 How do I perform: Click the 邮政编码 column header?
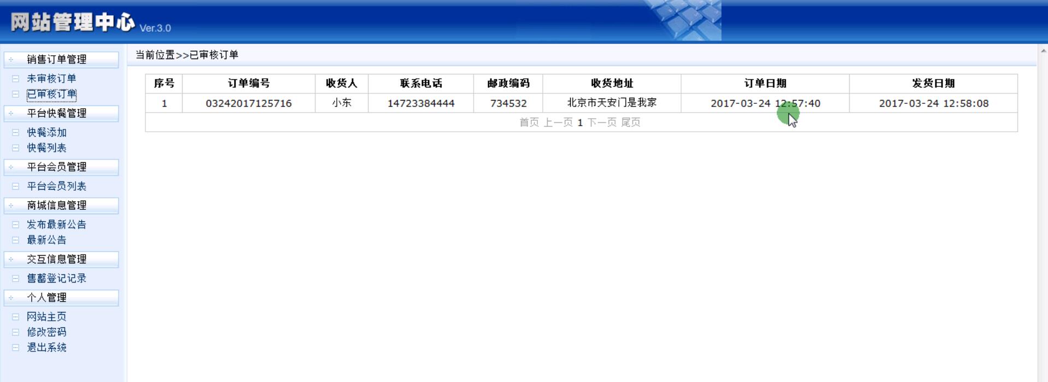tap(508, 84)
